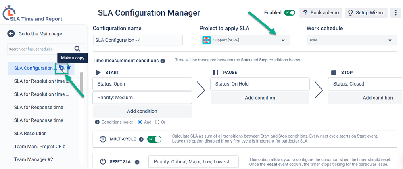
Task: Click the trash delete icon beside SLA Configuration
Action: click(69, 68)
